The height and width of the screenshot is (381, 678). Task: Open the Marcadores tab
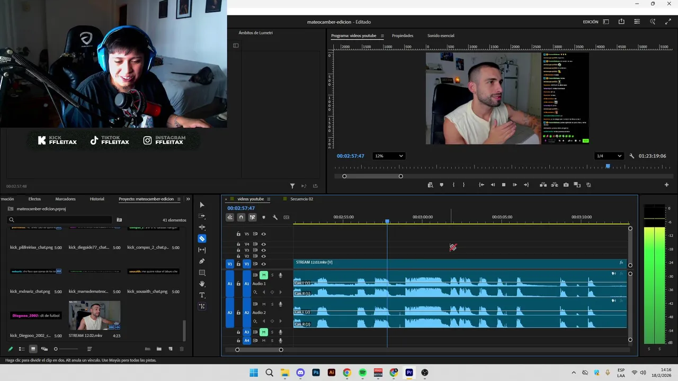click(65, 199)
